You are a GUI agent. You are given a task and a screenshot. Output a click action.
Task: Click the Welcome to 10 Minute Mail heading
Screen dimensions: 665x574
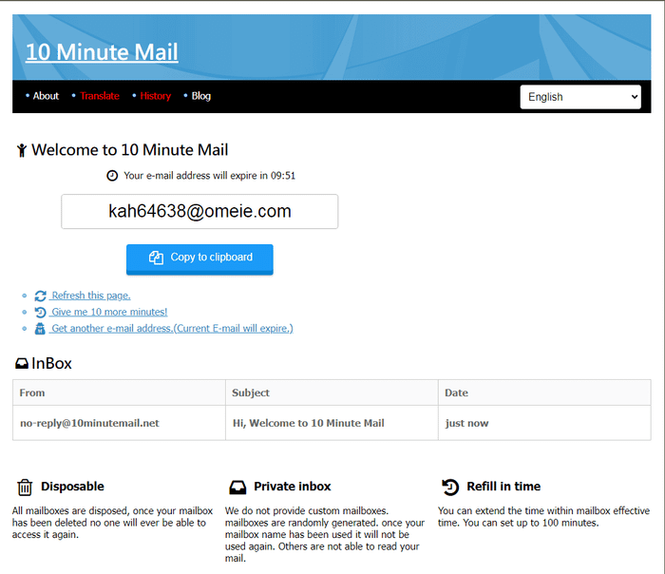[x=130, y=150]
